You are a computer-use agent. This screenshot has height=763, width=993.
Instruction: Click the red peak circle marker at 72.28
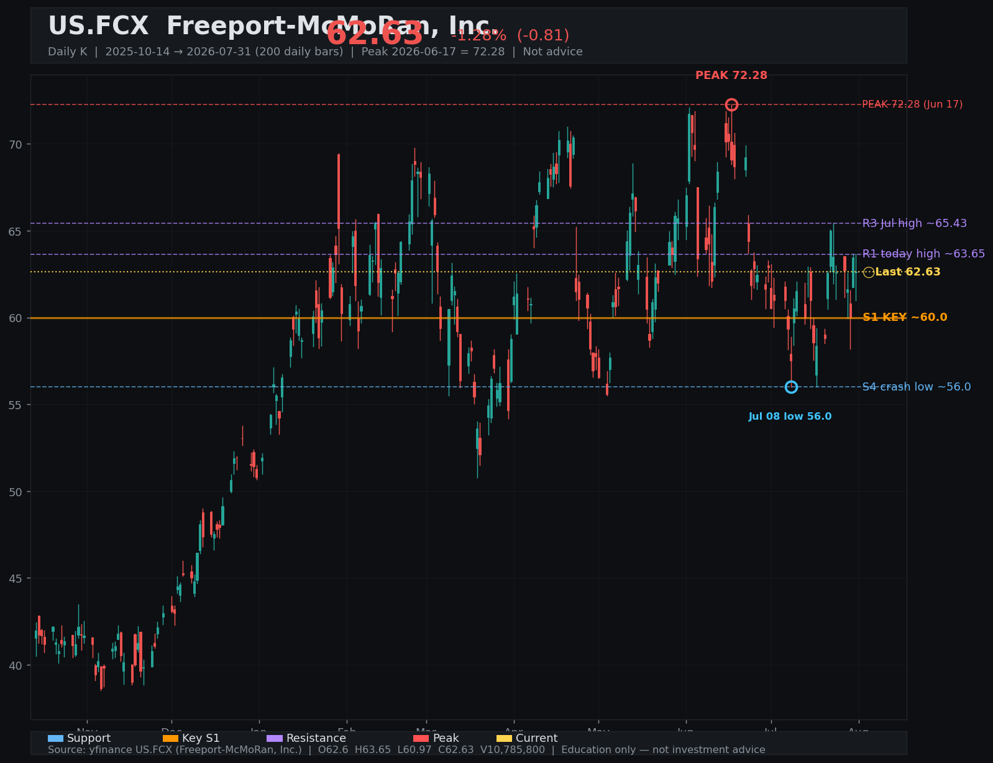tap(731, 104)
